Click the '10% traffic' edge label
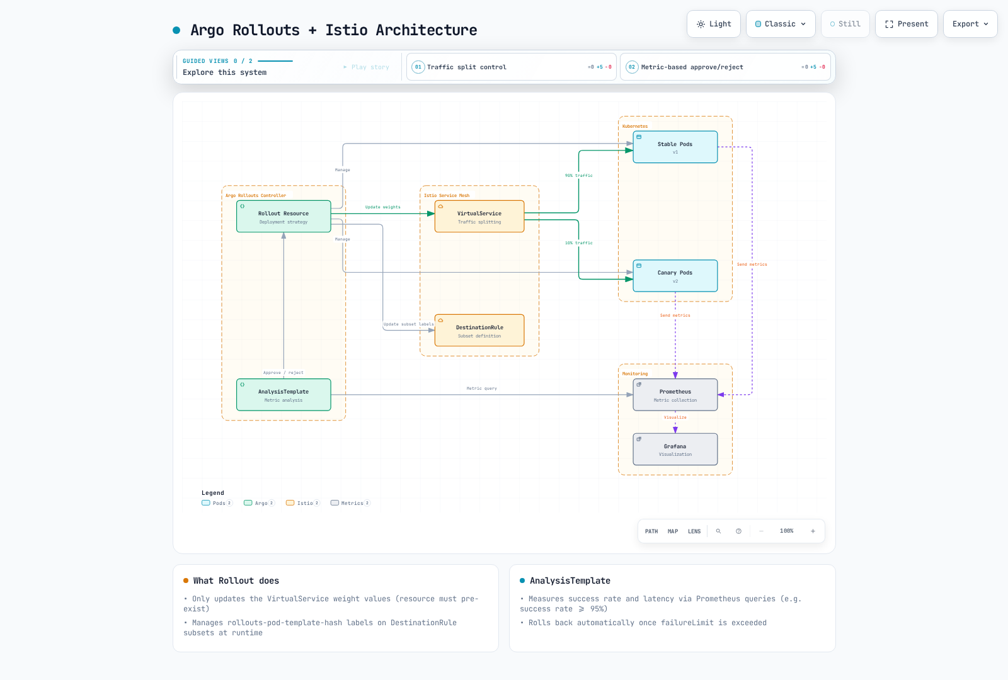The width and height of the screenshot is (1008, 680). [x=578, y=243]
